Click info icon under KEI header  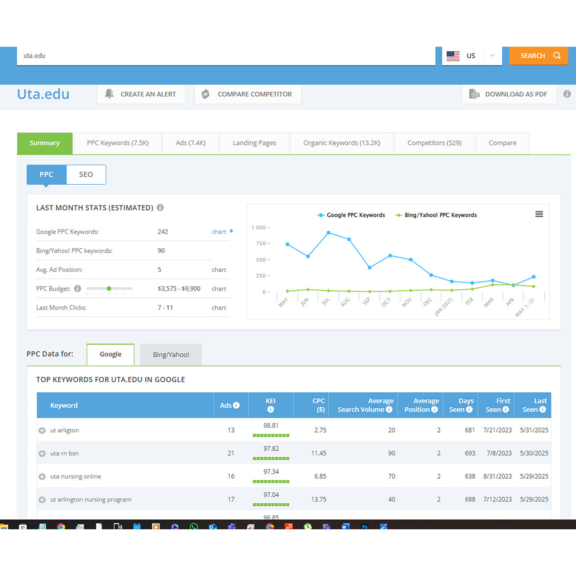pyautogui.click(x=270, y=409)
